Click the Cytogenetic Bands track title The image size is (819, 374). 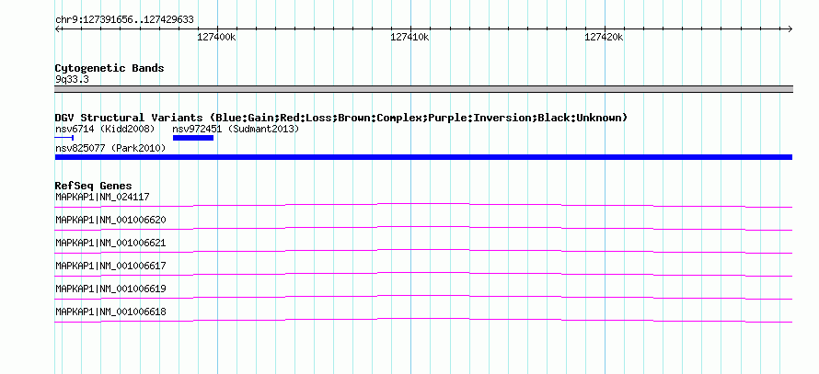click(x=110, y=68)
